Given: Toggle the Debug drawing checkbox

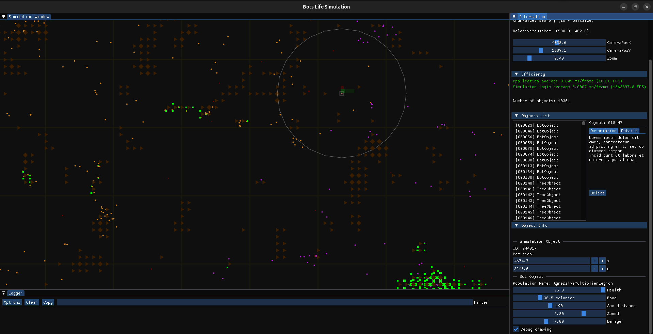Looking at the screenshot, I should 516,329.
